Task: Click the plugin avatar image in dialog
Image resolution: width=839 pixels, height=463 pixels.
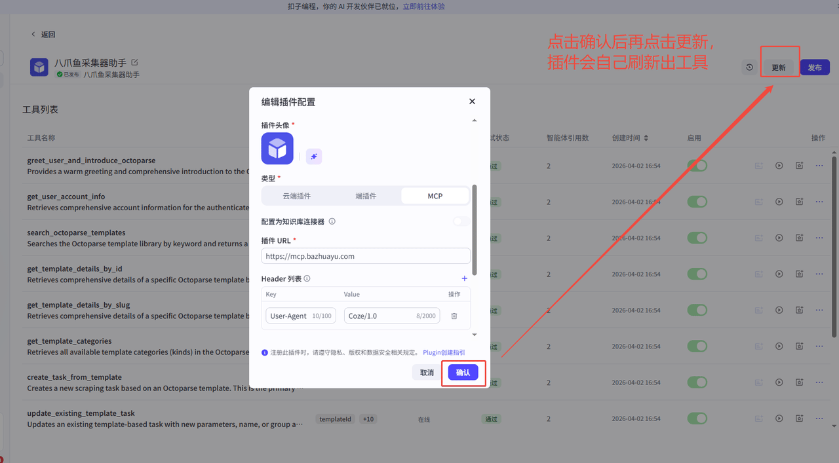Action: (277, 149)
